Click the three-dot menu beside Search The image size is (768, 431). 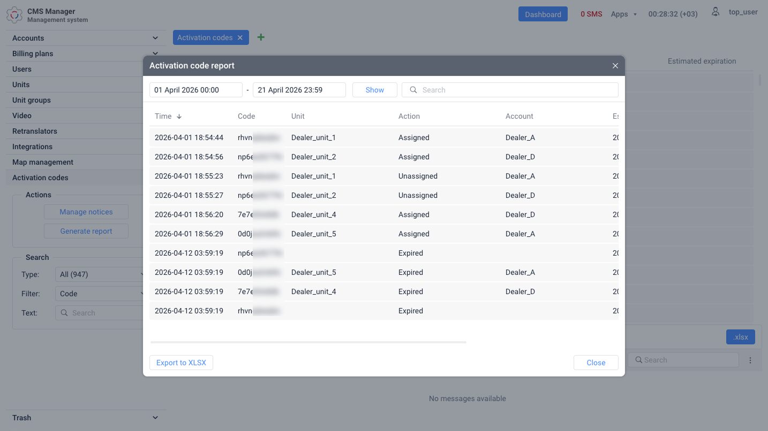point(750,360)
